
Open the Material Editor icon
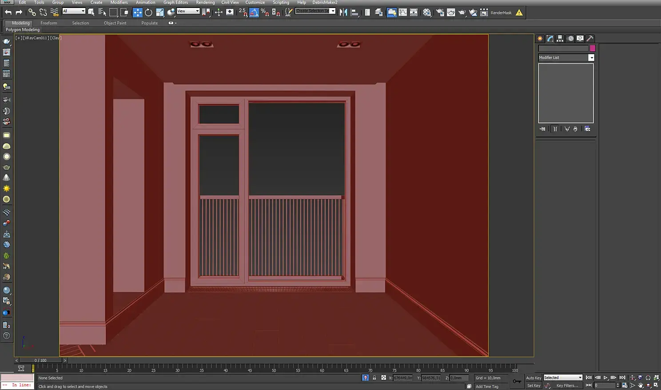(427, 12)
